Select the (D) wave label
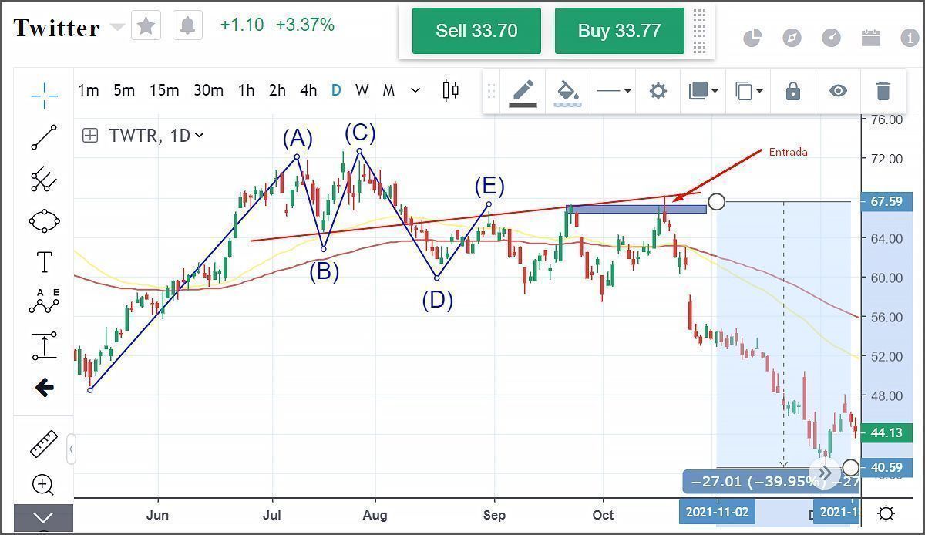The image size is (925, 535). tap(437, 301)
